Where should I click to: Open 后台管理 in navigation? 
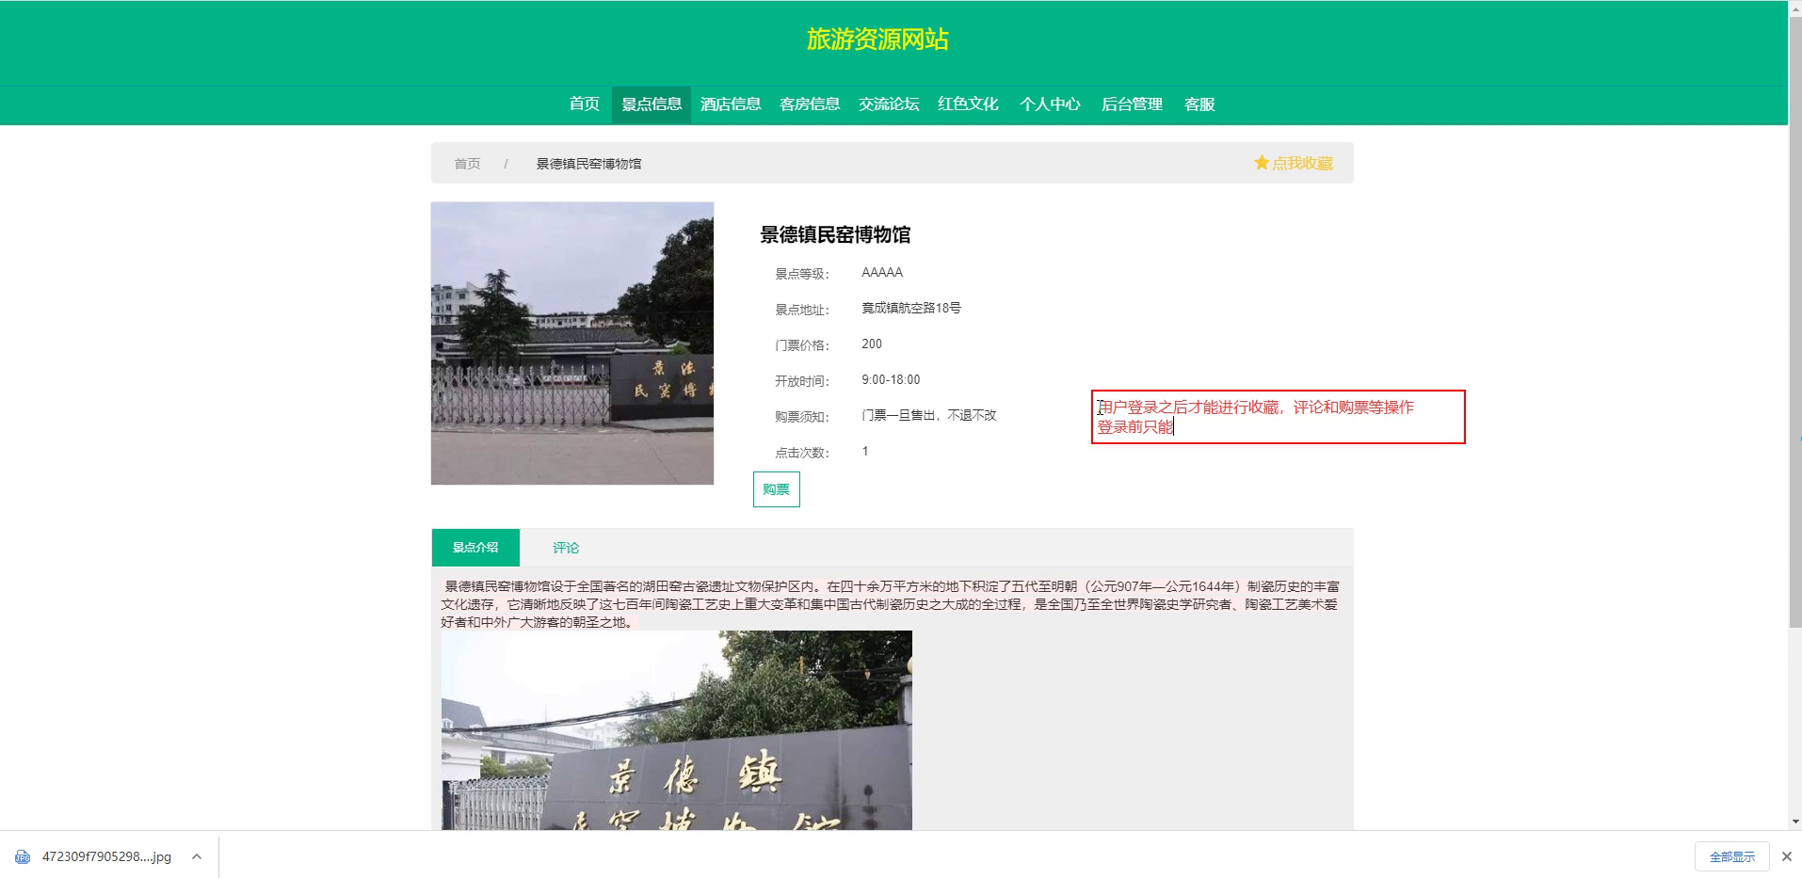1132,104
